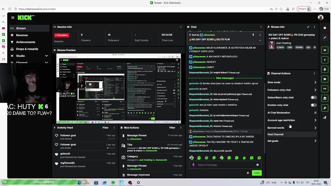Click the info icon in right sidebar

[x=325, y=28]
